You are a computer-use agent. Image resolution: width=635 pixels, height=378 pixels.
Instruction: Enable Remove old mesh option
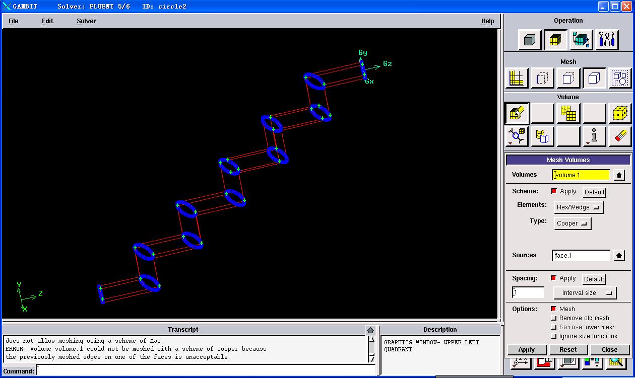click(x=554, y=318)
